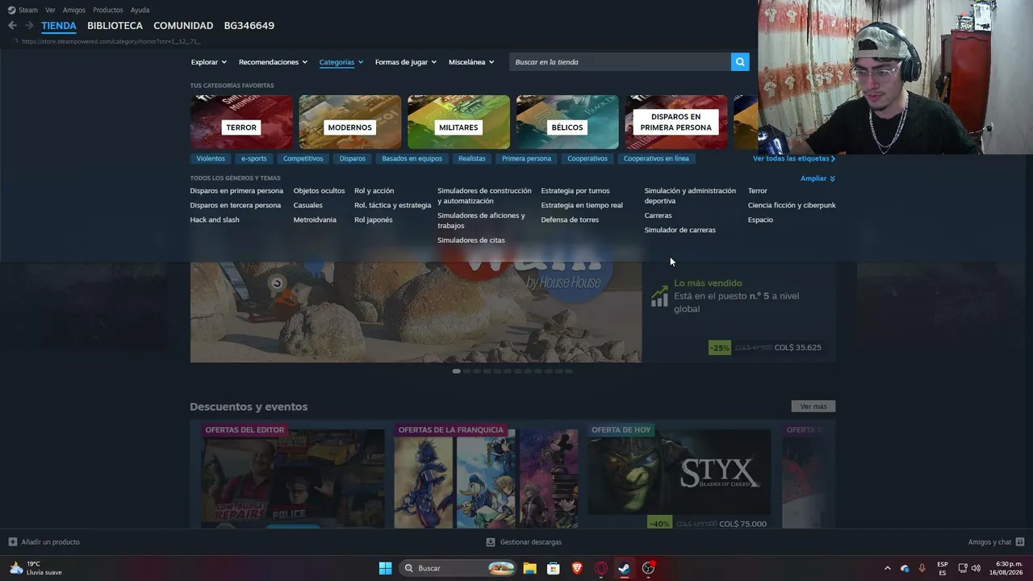Click the Lo más vendido chart icon

(x=659, y=296)
